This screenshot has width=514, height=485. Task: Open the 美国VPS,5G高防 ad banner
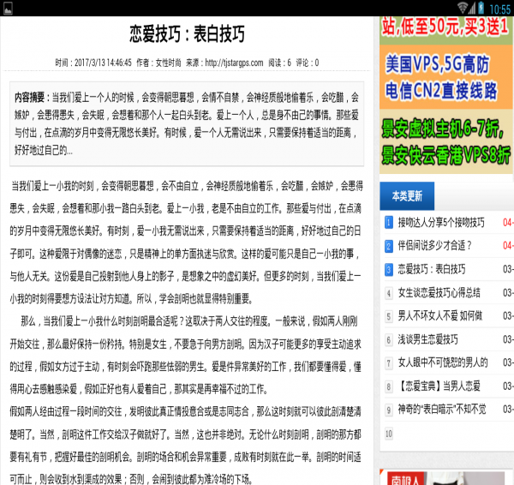[x=445, y=77]
